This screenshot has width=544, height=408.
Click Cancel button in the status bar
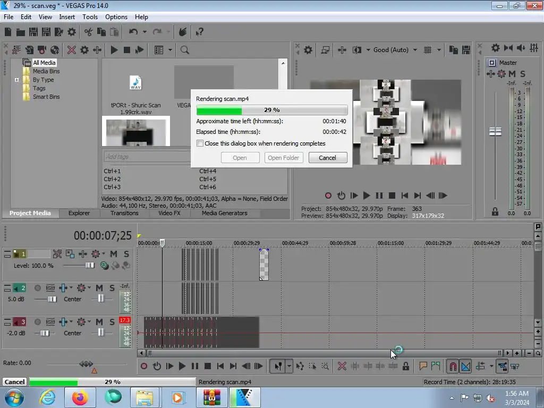click(14, 381)
